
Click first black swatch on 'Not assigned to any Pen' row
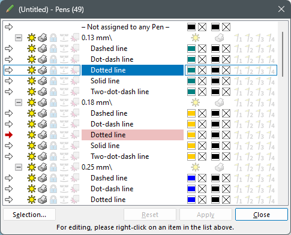click(191, 27)
